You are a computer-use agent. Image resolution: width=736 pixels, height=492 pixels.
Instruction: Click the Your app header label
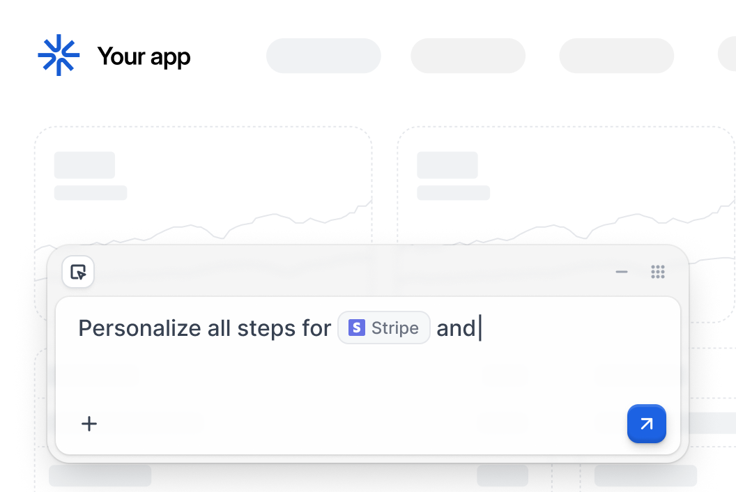(x=144, y=56)
